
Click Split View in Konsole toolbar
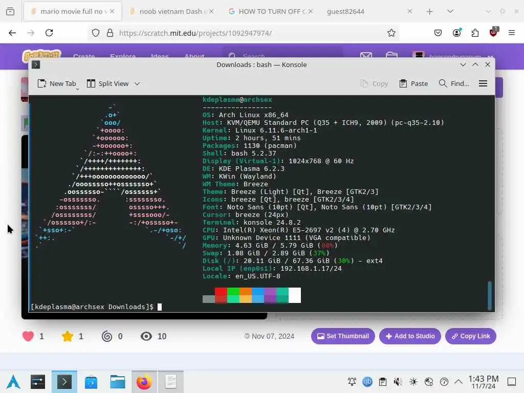coord(107,83)
